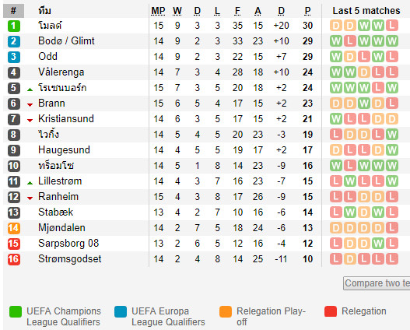Click the green up arrow beside Lillestrøm
The image size is (410, 330).
tap(30, 183)
